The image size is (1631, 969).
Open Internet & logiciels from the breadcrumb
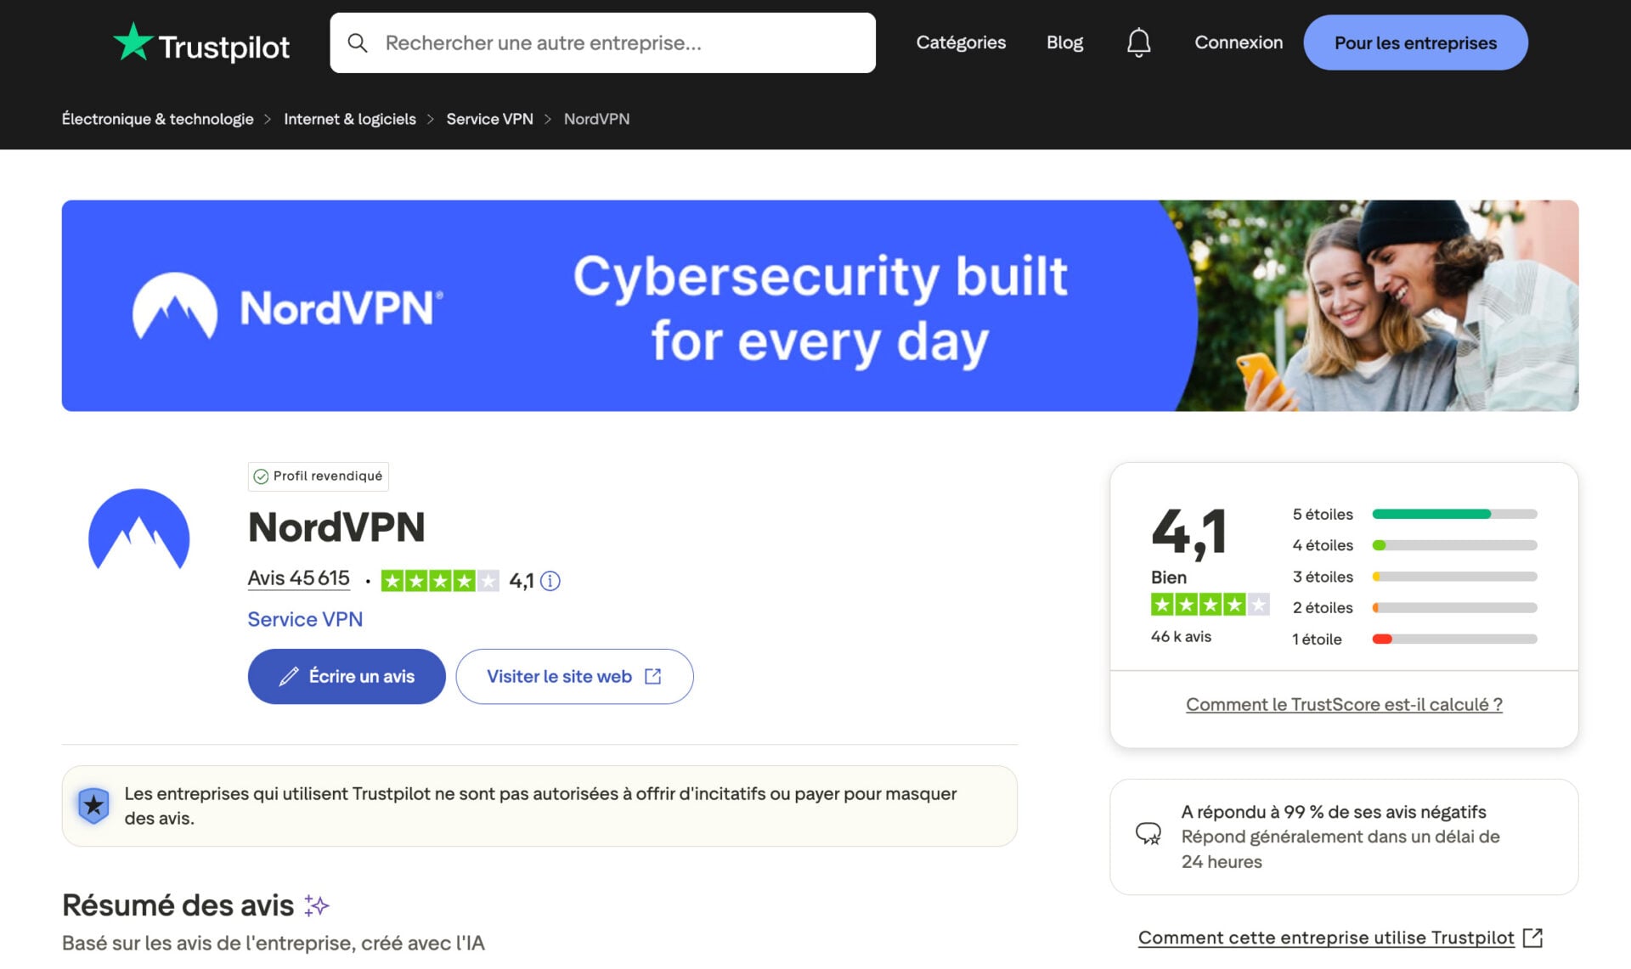(349, 119)
